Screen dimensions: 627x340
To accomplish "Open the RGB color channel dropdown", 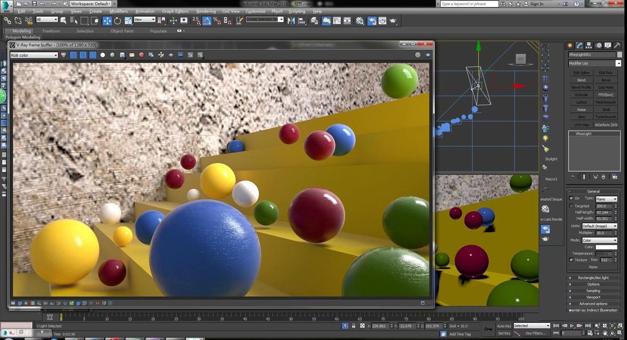I will [34, 55].
